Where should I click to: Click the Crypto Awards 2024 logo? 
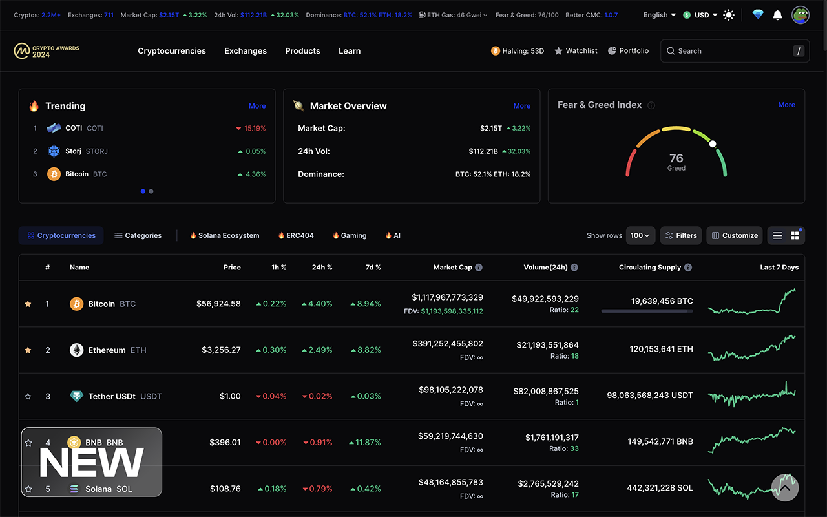(x=47, y=51)
